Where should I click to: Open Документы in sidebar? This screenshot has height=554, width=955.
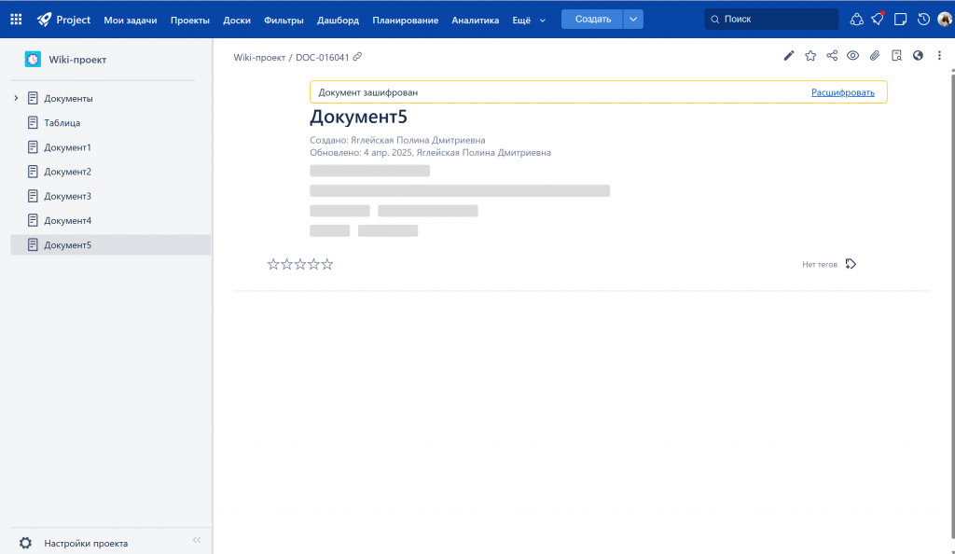[x=68, y=99]
